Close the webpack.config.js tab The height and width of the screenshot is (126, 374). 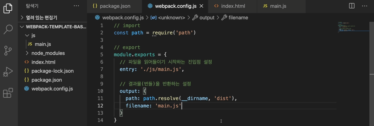pos(201,6)
